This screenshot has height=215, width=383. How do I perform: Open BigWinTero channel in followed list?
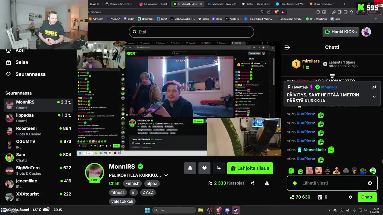pos(38,171)
